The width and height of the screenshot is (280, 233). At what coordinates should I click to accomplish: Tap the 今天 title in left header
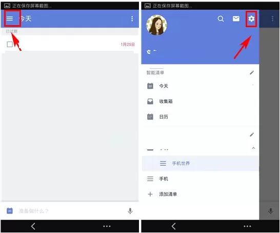point(25,18)
